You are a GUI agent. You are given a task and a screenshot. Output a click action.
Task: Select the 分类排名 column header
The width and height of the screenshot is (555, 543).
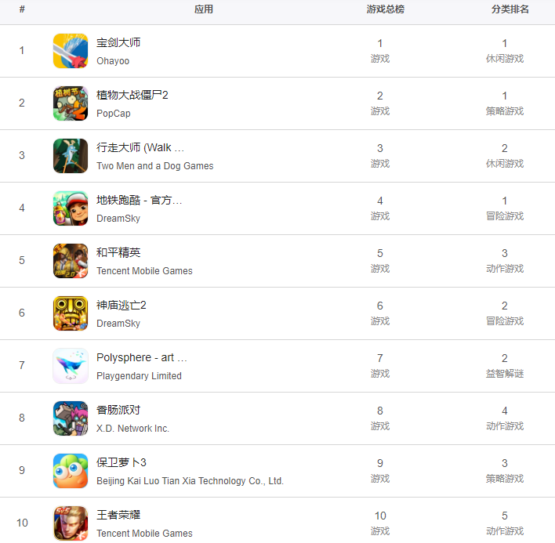tap(510, 9)
